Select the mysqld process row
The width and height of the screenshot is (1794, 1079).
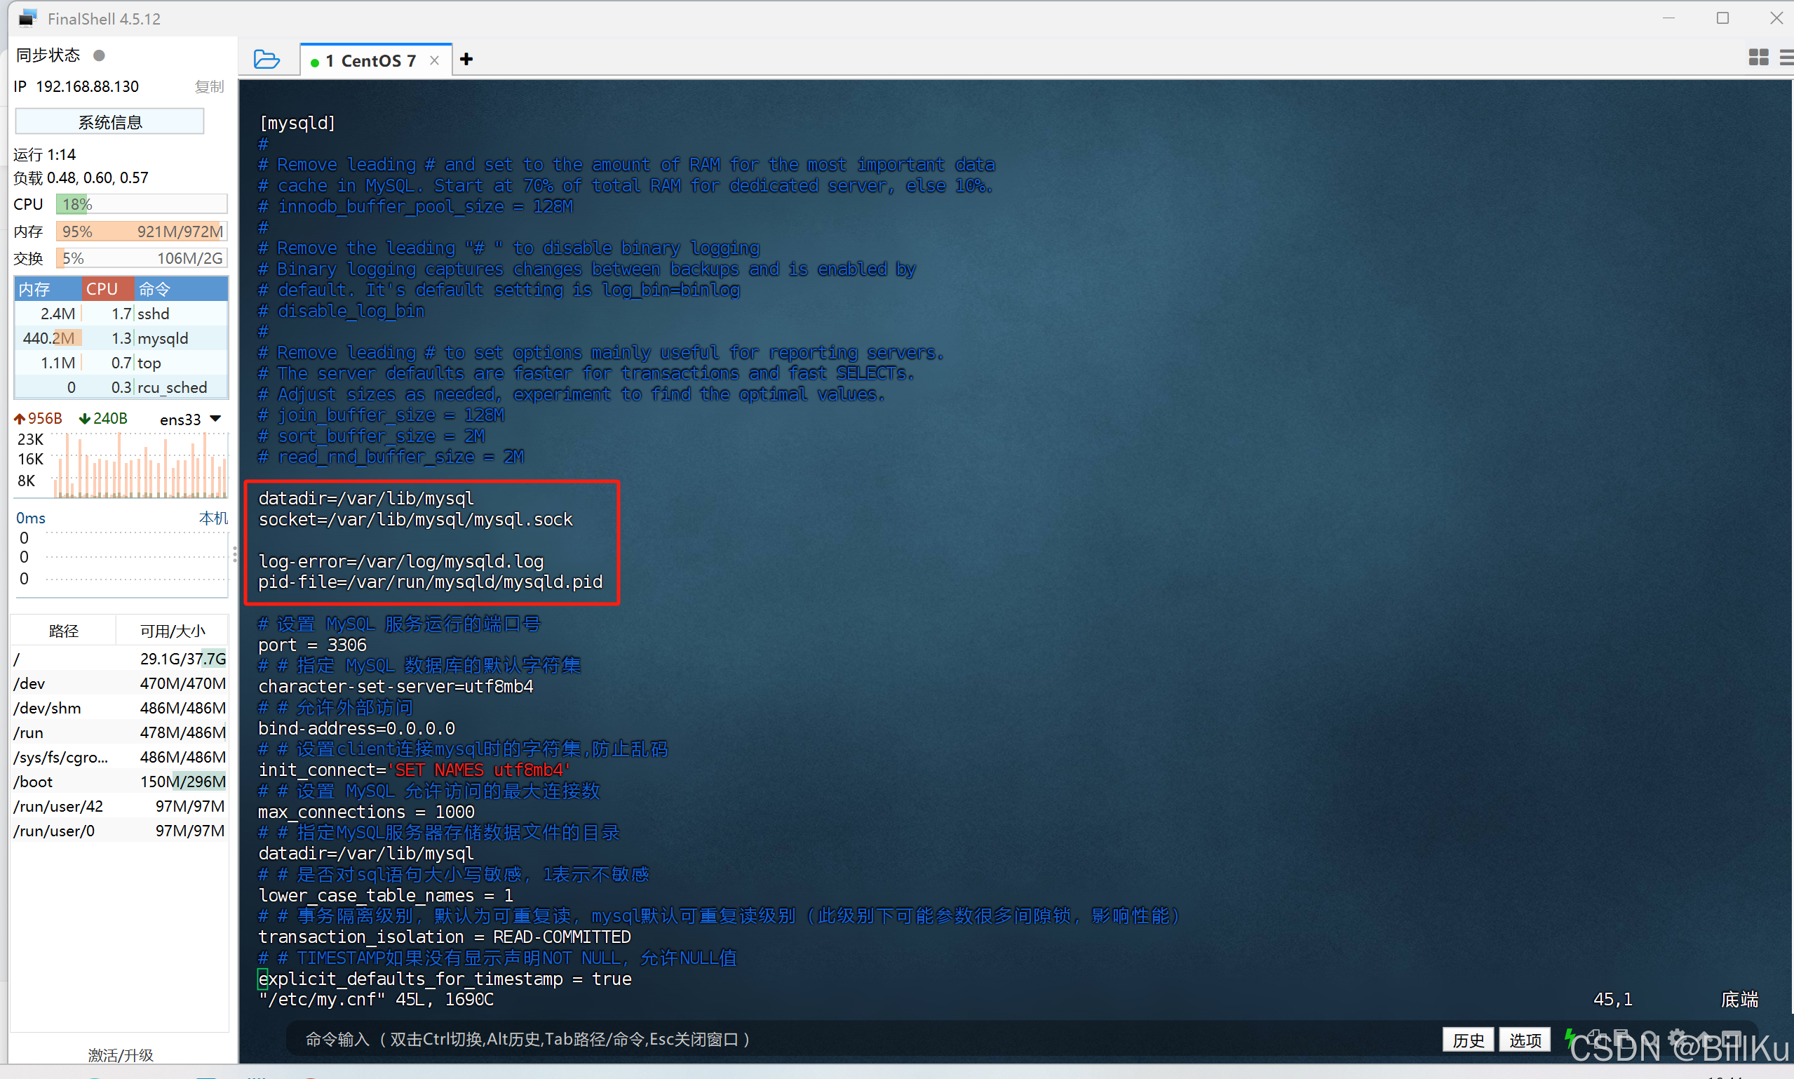click(121, 338)
